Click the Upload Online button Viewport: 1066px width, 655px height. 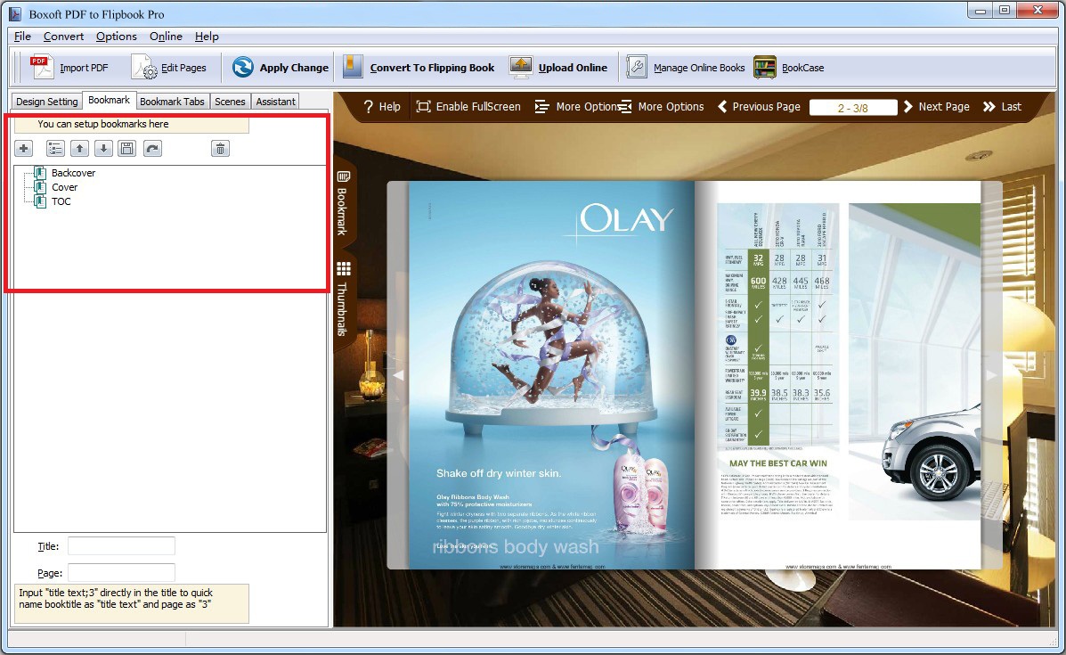point(558,68)
